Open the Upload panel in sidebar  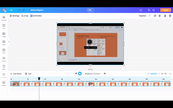pyautogui.click(x=4, y=59)
